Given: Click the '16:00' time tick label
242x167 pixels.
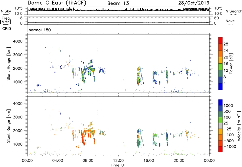Looking at the screenshot, I should (149, 160).
